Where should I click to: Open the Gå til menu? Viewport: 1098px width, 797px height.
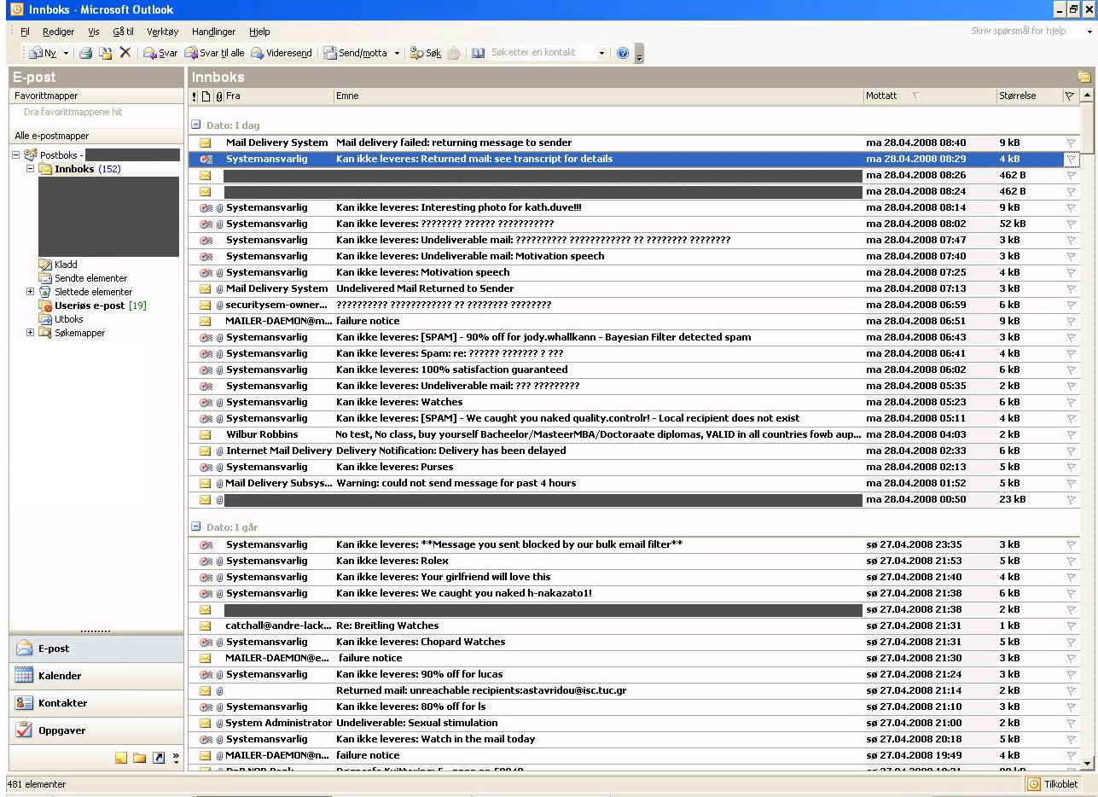coord(124,32)
